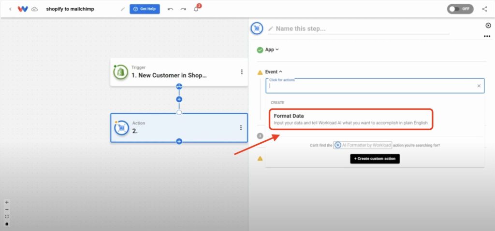Open the notifications bell
The width and height of the screenshot is (495, 231).
pos(196,9)
